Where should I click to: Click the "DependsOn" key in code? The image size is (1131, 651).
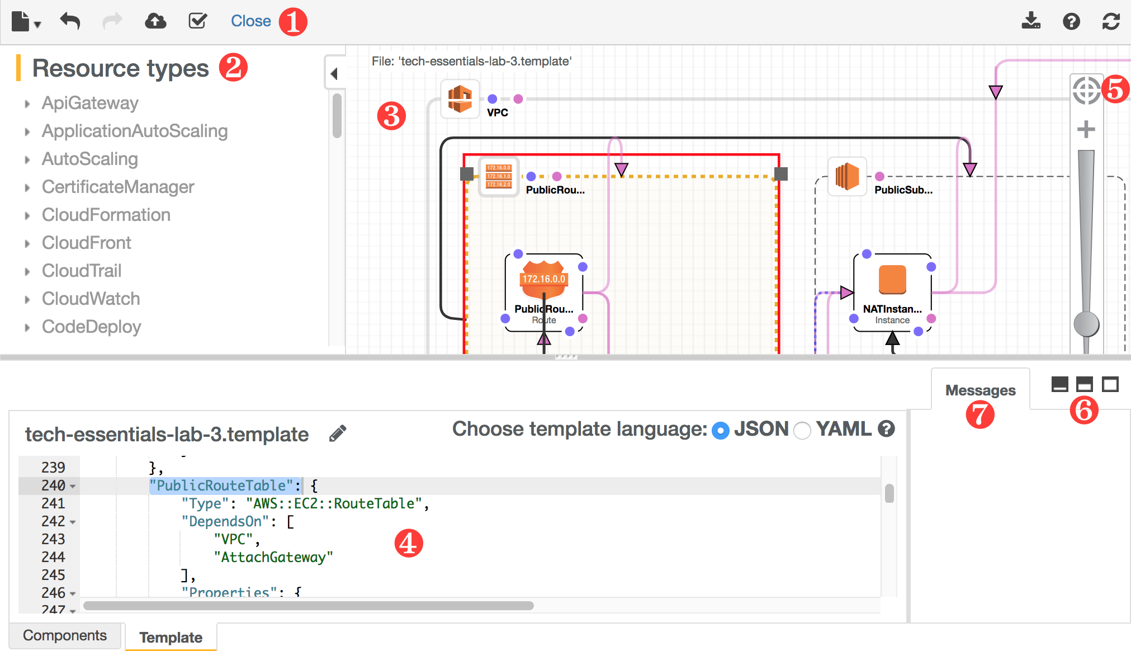225,521
